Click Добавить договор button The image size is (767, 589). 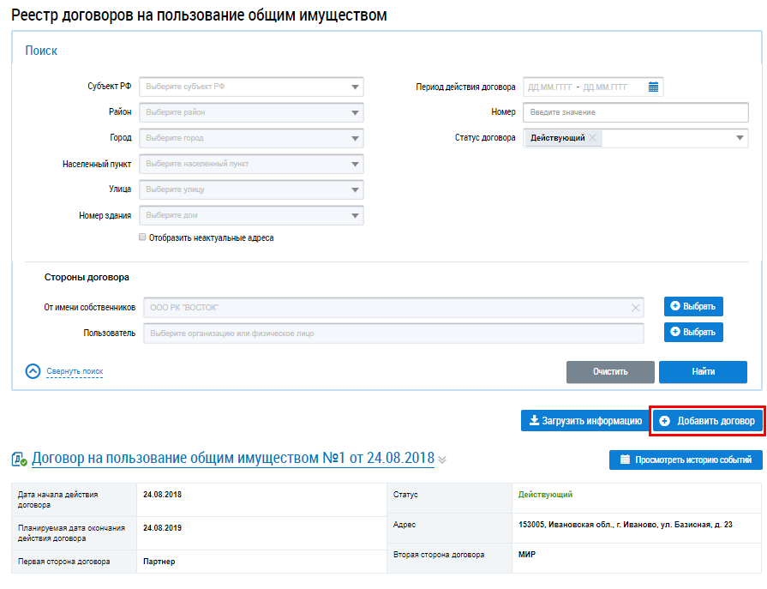pyautogui.click(x=707, y=421)
